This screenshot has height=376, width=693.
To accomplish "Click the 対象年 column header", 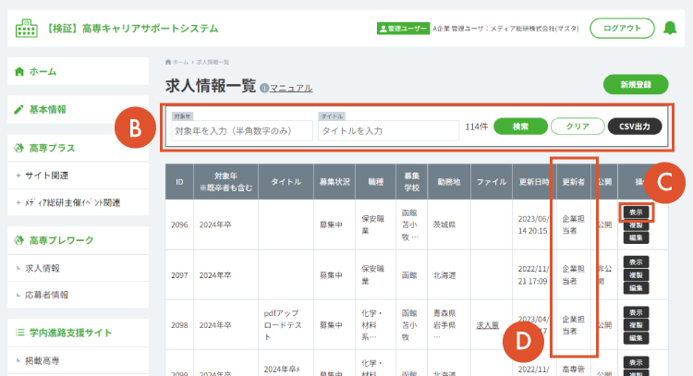I will pos(225,182).
